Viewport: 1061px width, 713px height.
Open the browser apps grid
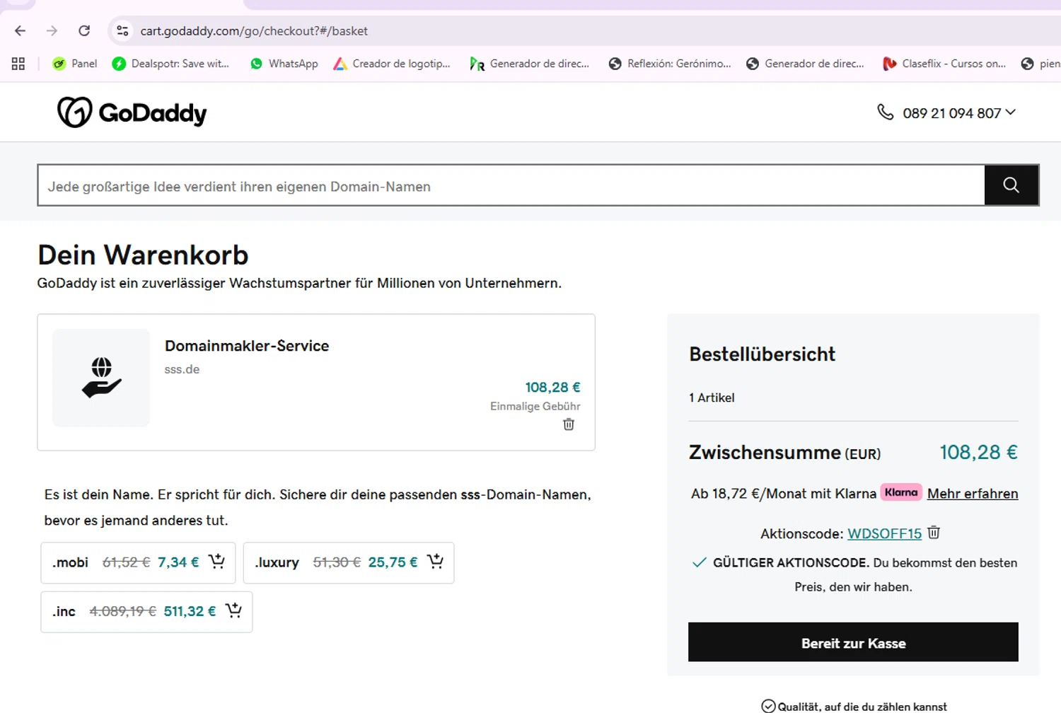18,64
